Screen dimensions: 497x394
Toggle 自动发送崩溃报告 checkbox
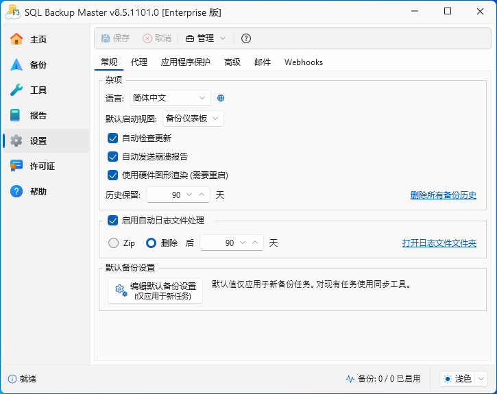point(113,156)
